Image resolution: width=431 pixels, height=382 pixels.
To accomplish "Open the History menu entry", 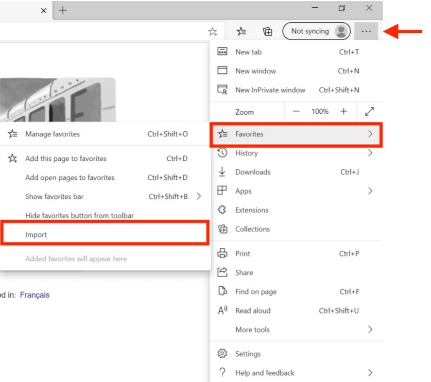I will click(x=296, y=153).
